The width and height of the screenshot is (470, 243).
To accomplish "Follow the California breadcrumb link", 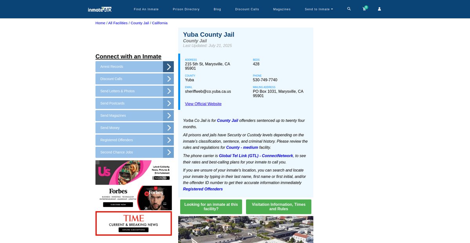I will [160, 23].
